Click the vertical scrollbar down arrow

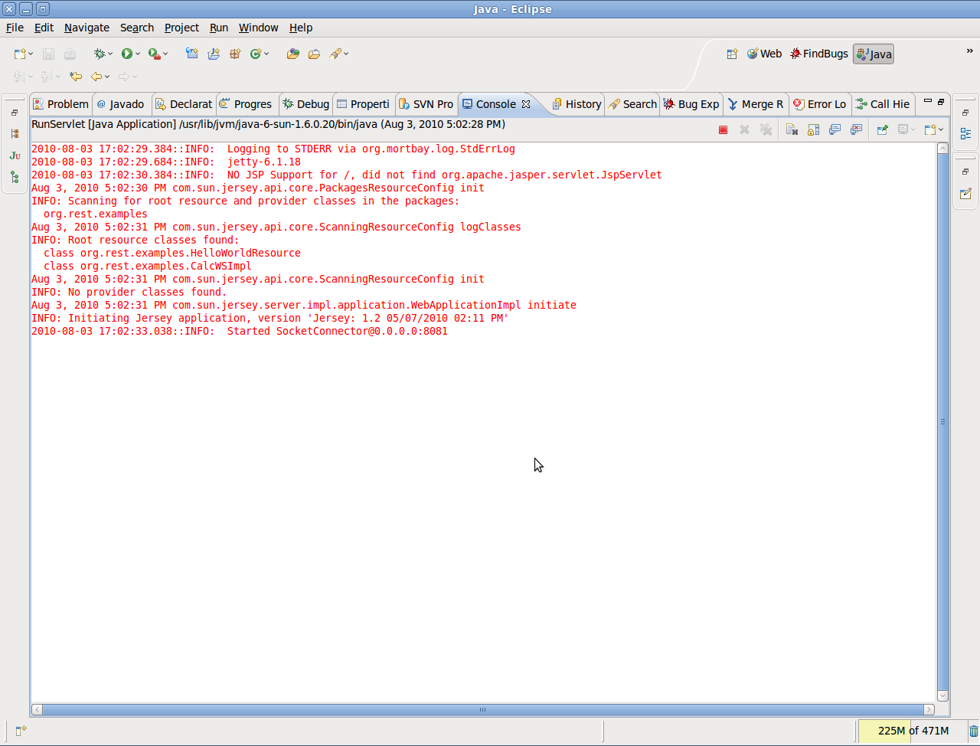click(942, 696)
